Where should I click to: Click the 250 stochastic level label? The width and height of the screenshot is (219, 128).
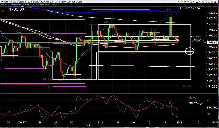click(208, 100)
